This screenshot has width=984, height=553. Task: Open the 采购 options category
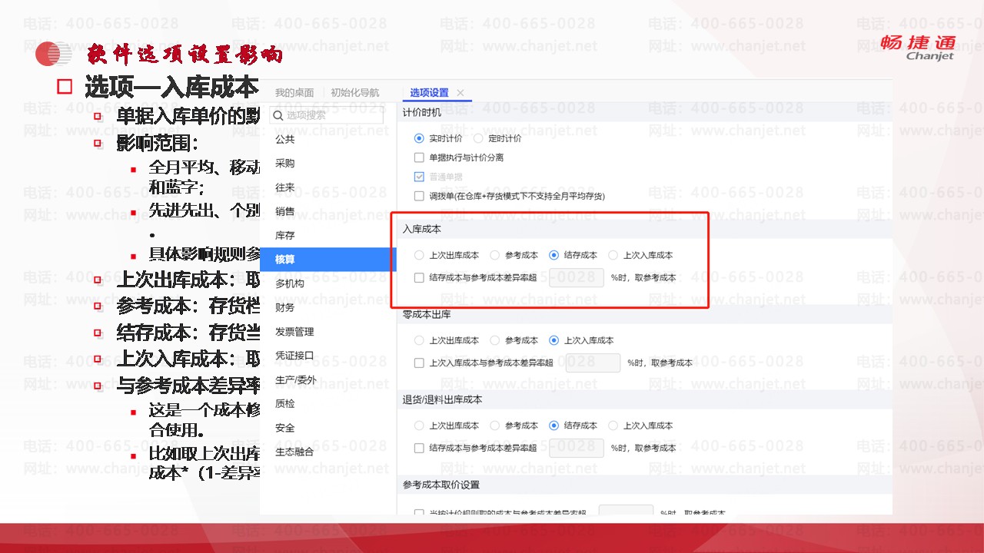pyautogui.click(x=285, y=164)
